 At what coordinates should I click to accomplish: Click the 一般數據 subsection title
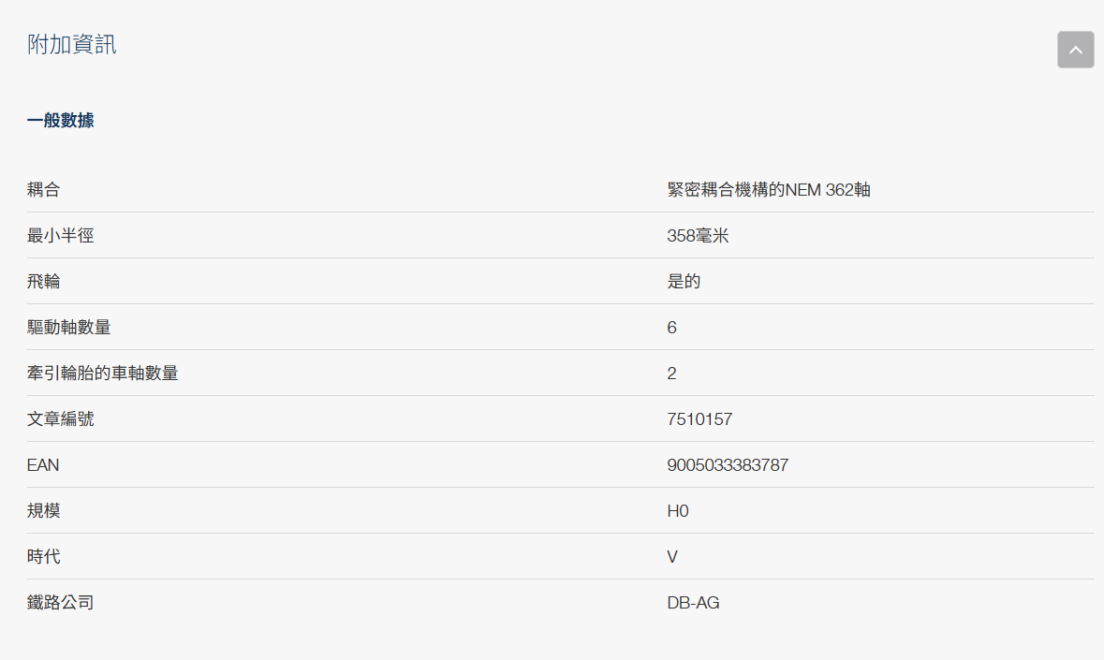pos(60,120)
